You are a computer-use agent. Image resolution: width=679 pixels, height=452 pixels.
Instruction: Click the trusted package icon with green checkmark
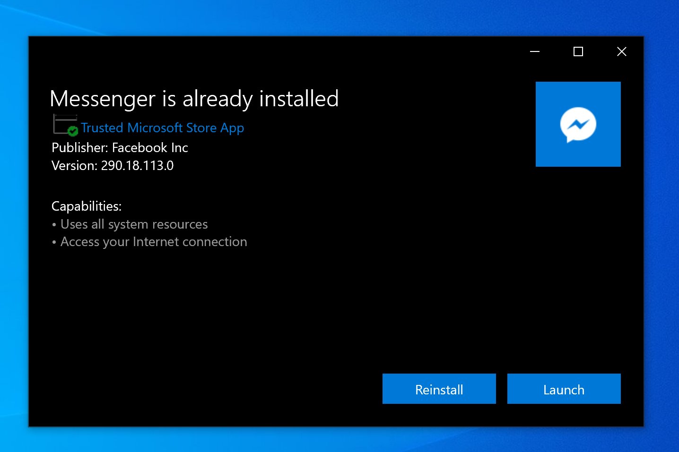click(x=65, y=125)
